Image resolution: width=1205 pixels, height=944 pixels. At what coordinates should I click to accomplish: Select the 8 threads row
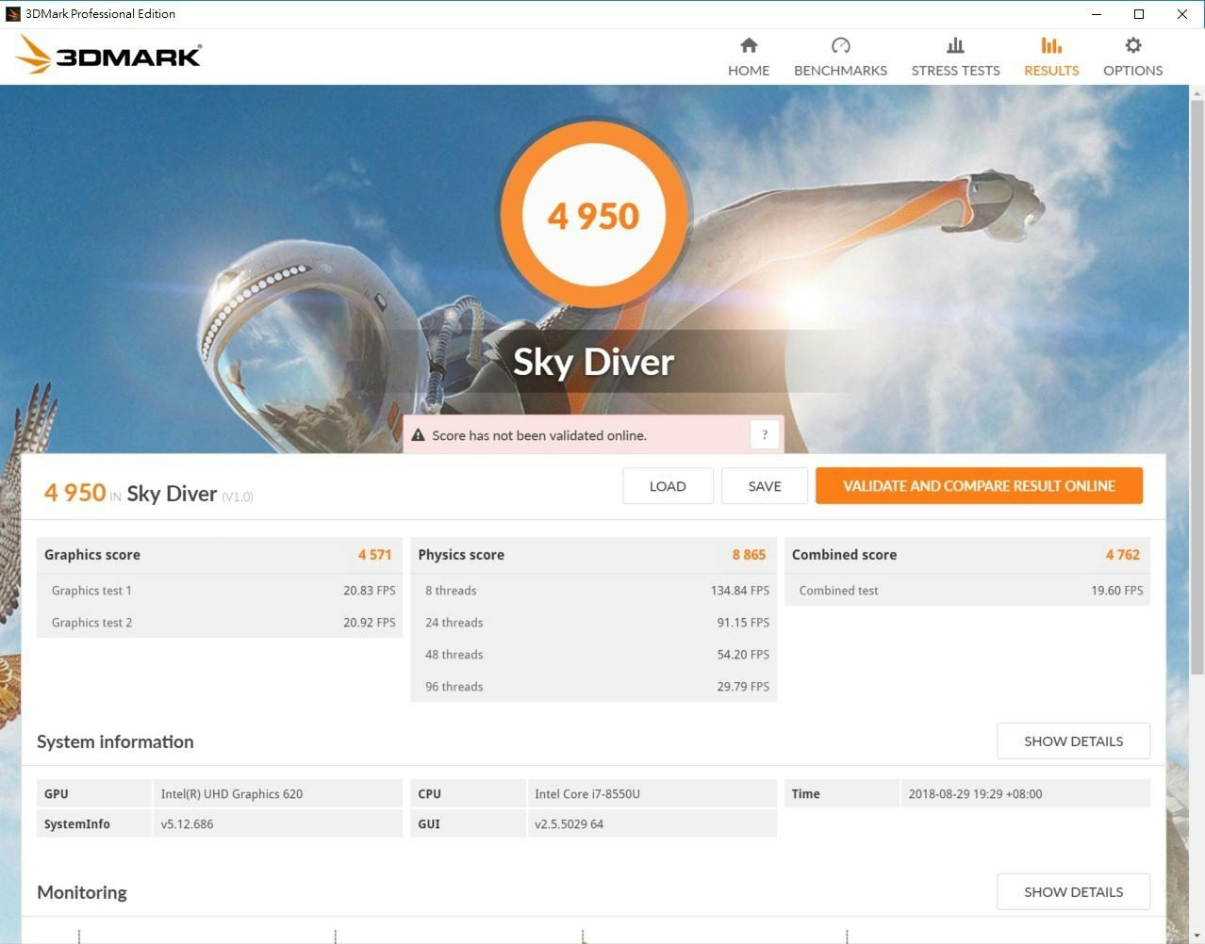[x=594, y=591]
